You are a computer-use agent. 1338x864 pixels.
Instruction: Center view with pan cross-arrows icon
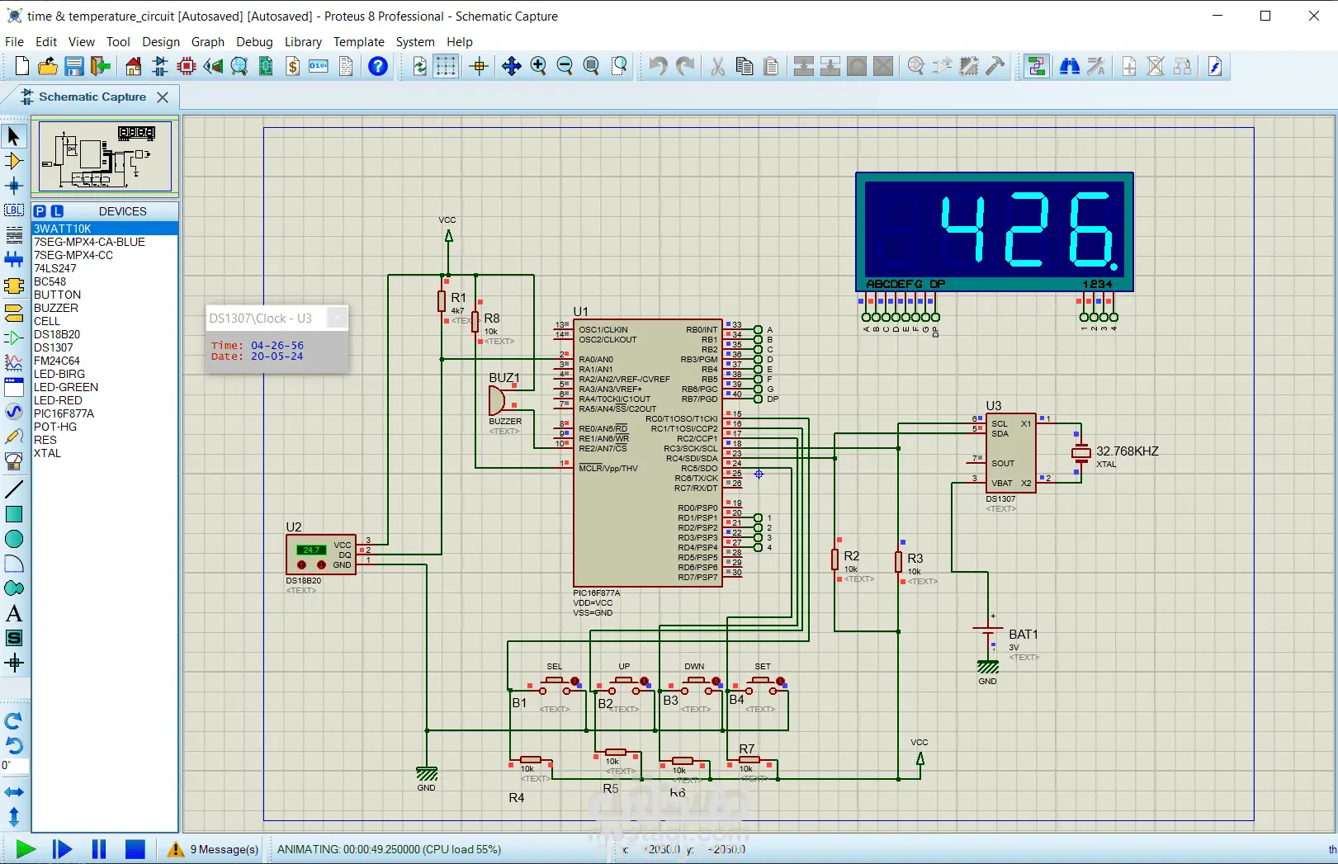point(512,66)
